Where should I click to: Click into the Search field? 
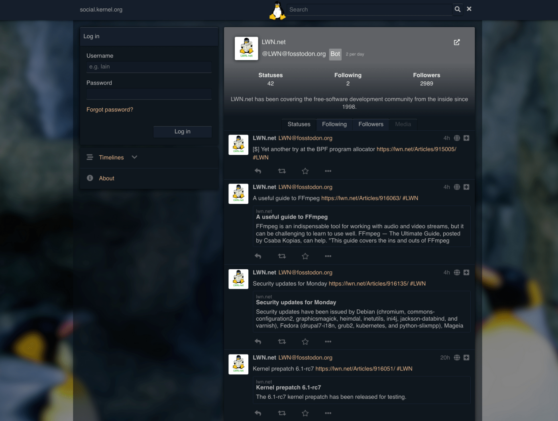pos(370,10)
